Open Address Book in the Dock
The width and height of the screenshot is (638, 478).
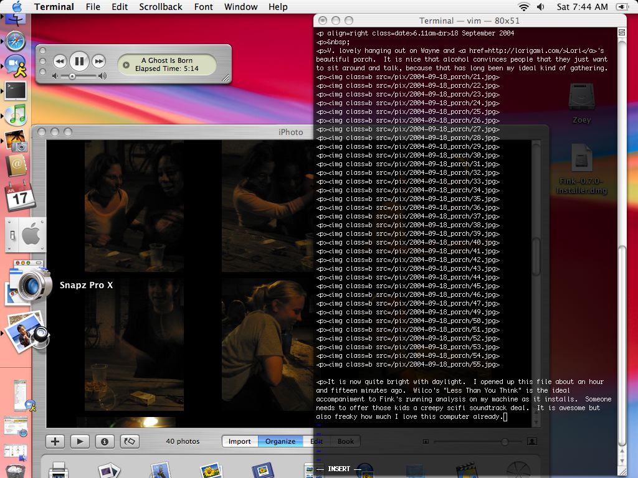pyautogui.click(x=17, y=166)
